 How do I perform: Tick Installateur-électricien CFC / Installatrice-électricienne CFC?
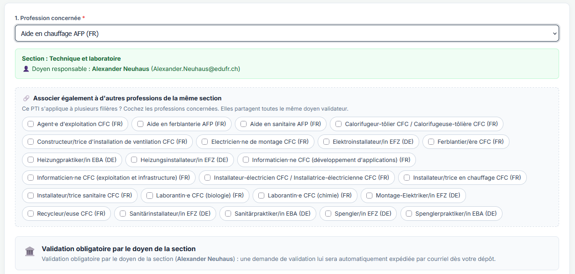(208, 178)
